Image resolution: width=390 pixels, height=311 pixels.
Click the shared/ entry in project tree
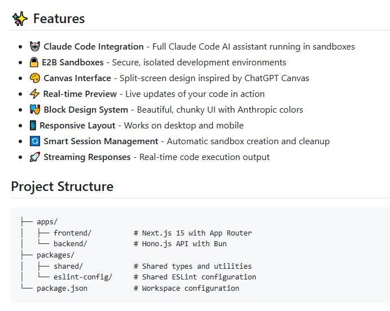(x=68, y=266)
